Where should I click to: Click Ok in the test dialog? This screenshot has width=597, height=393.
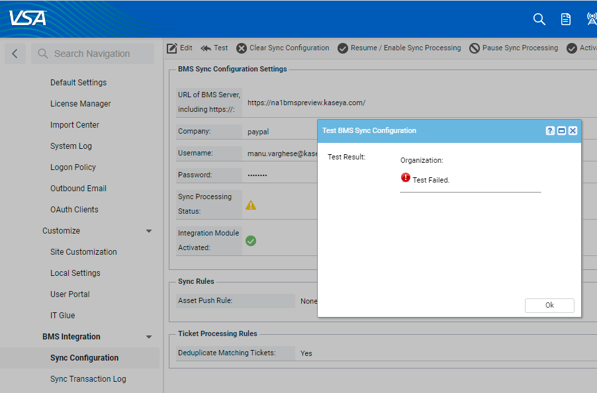point(549,305)
